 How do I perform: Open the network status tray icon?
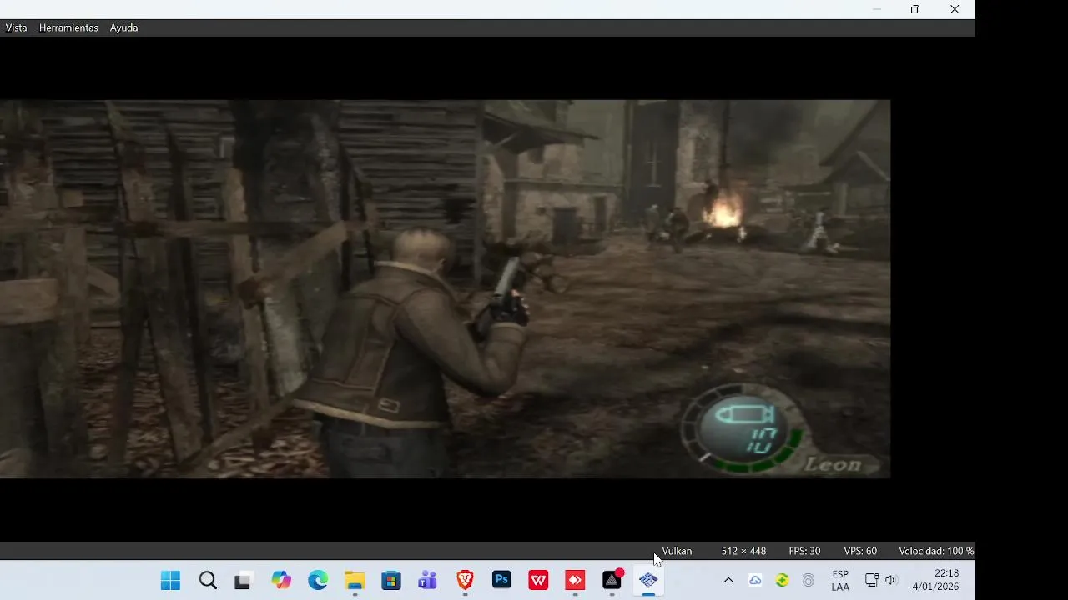click(872, 580)
